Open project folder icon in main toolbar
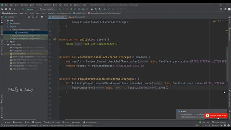Image resolution: width=231 pixels, height=130 pixels. 2,9
